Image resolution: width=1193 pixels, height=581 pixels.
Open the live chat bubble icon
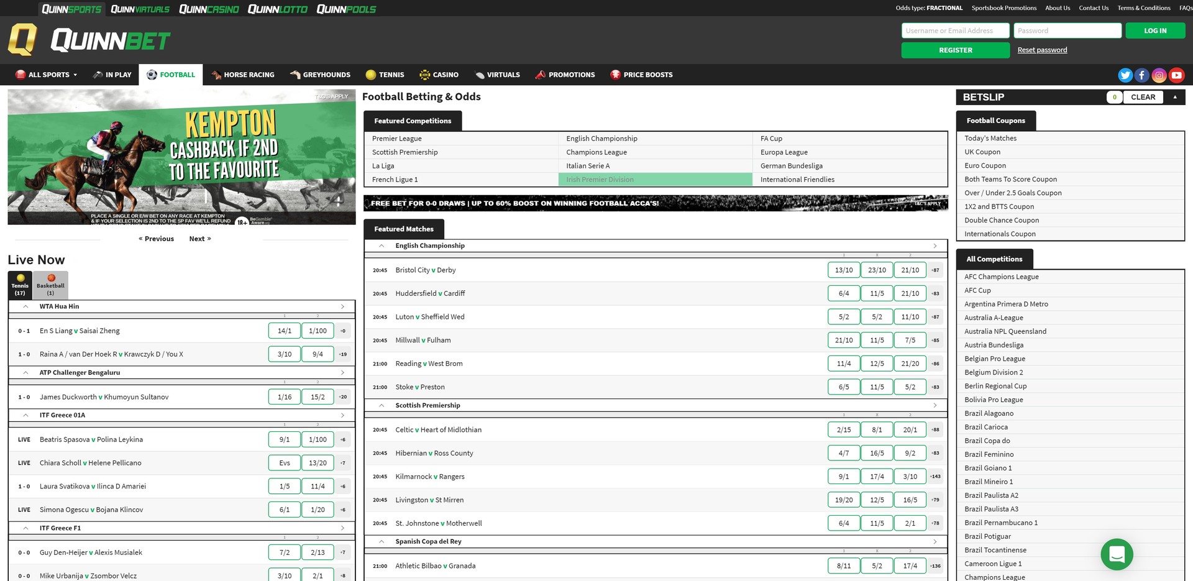(1117, 554)
